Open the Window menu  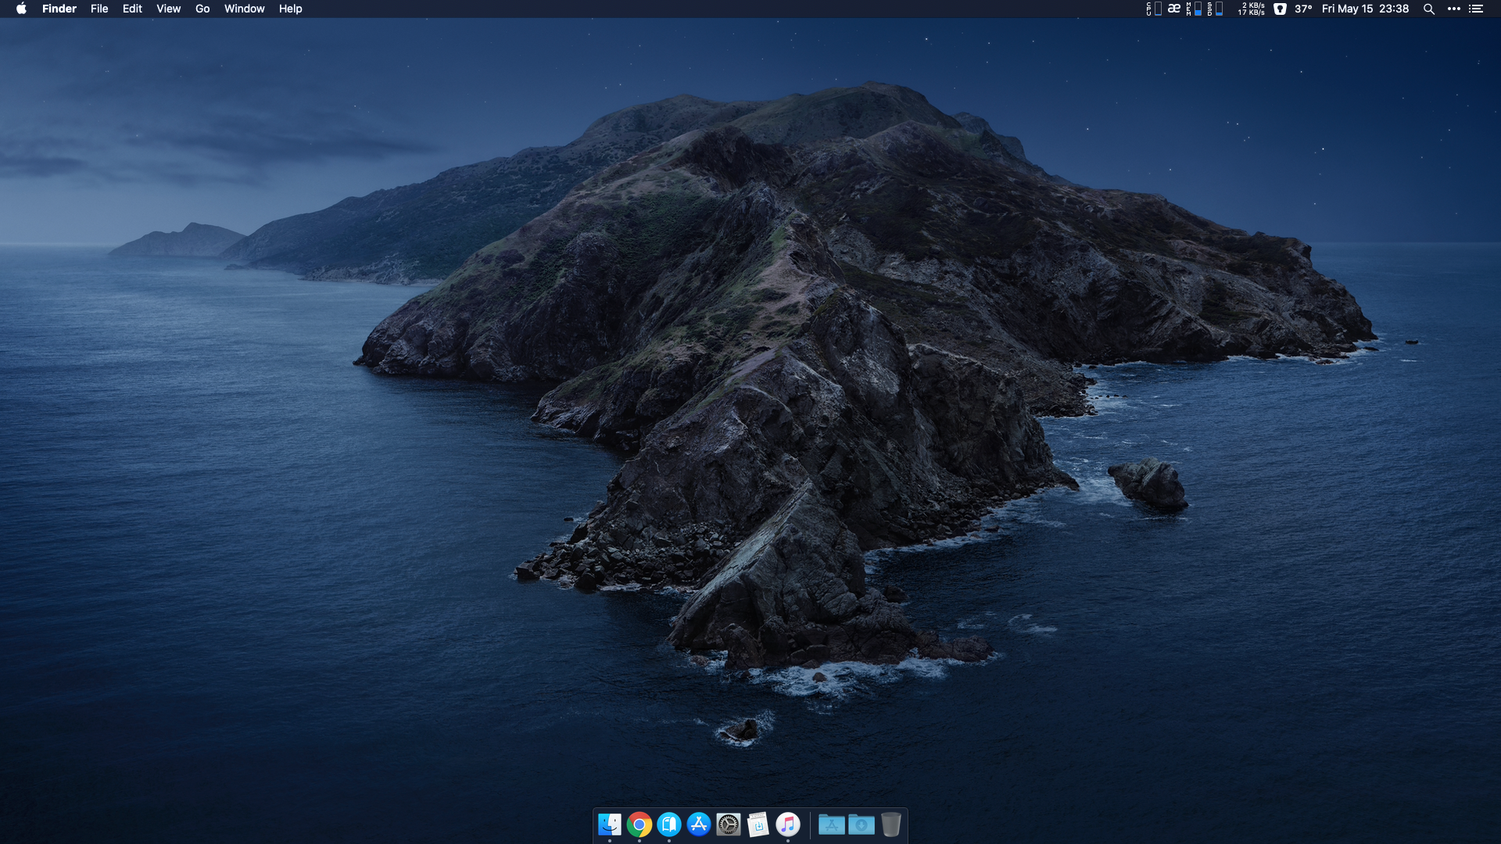(244, 9)
